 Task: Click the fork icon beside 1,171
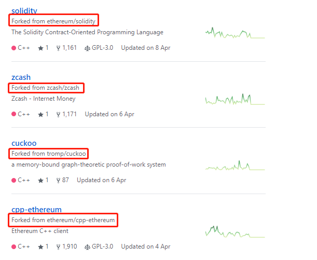[x=58, y=115]
